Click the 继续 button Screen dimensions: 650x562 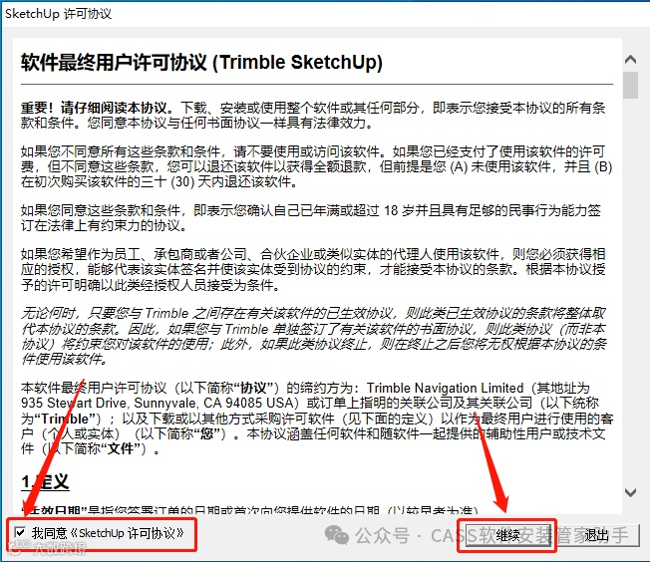[x=507, y=536]
